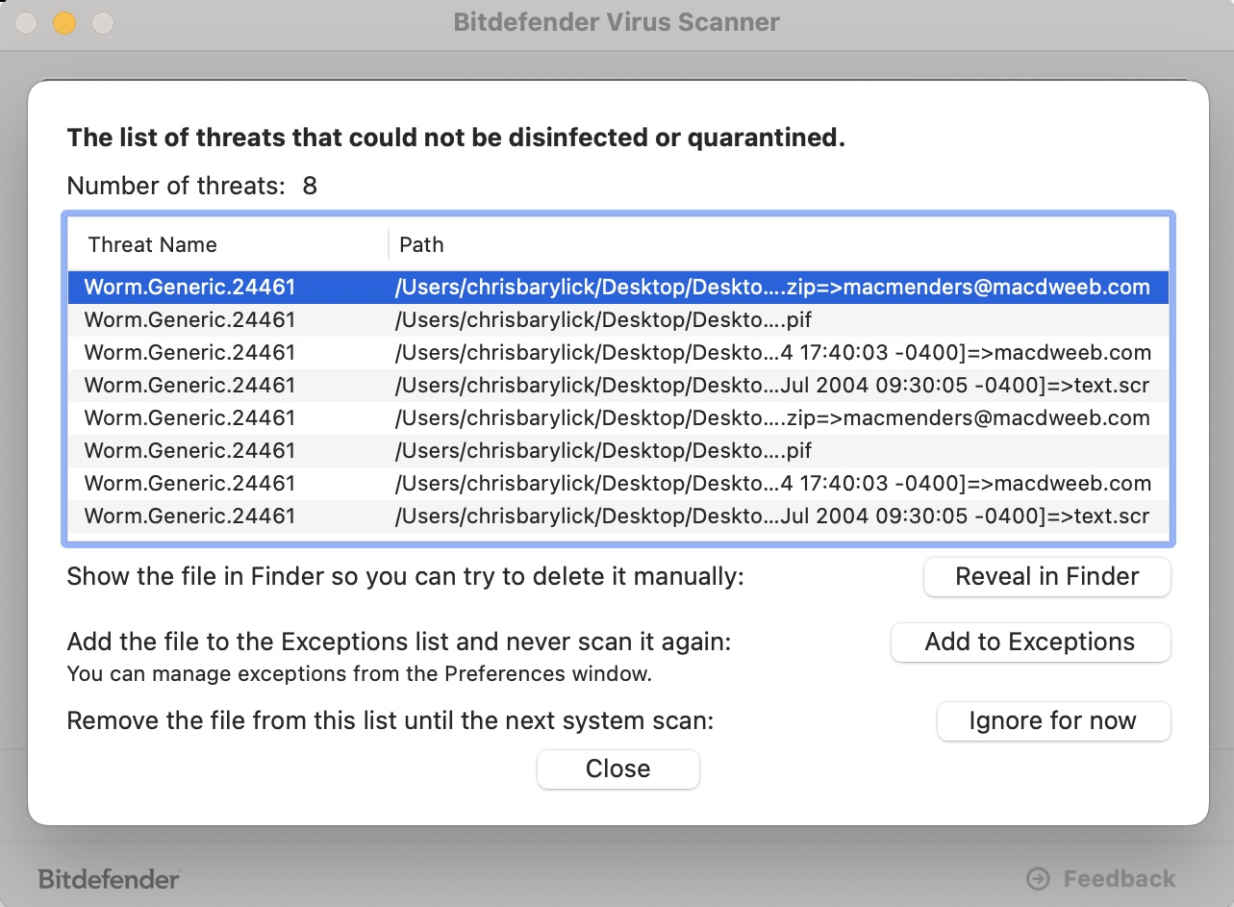Select the first threat row ending in text.scr

tap(617, 385)
